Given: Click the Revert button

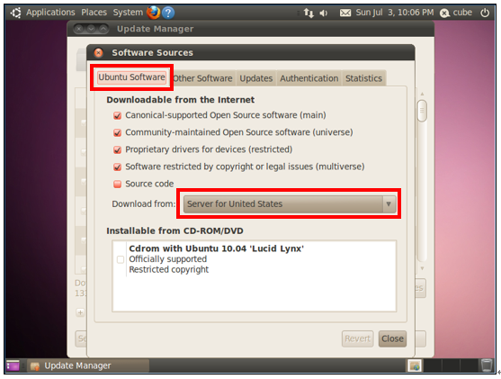Looking at the screenshot, I should (358, 338).
